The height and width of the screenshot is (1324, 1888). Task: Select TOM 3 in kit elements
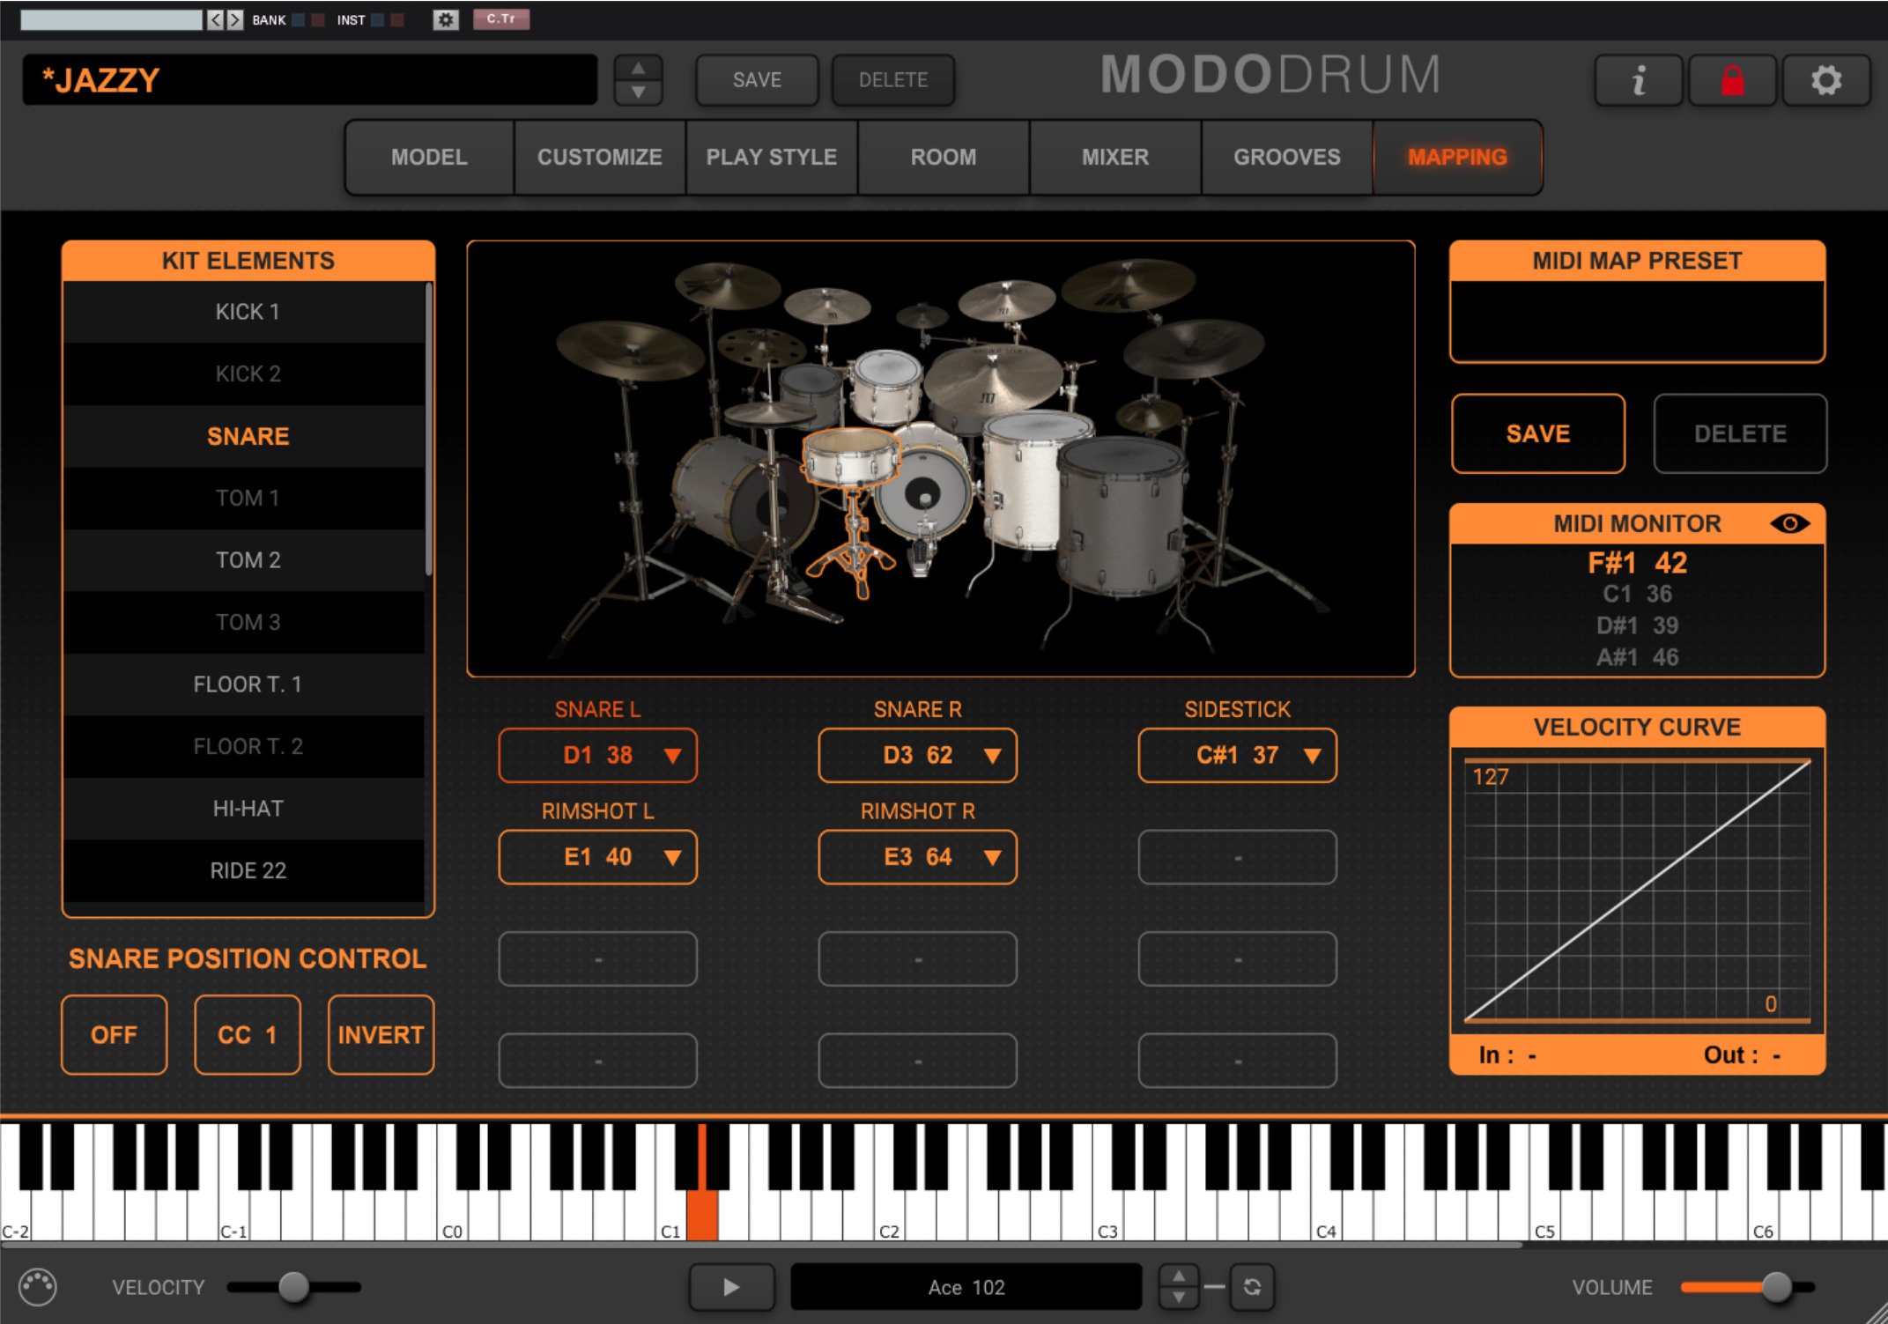(244, 622)
